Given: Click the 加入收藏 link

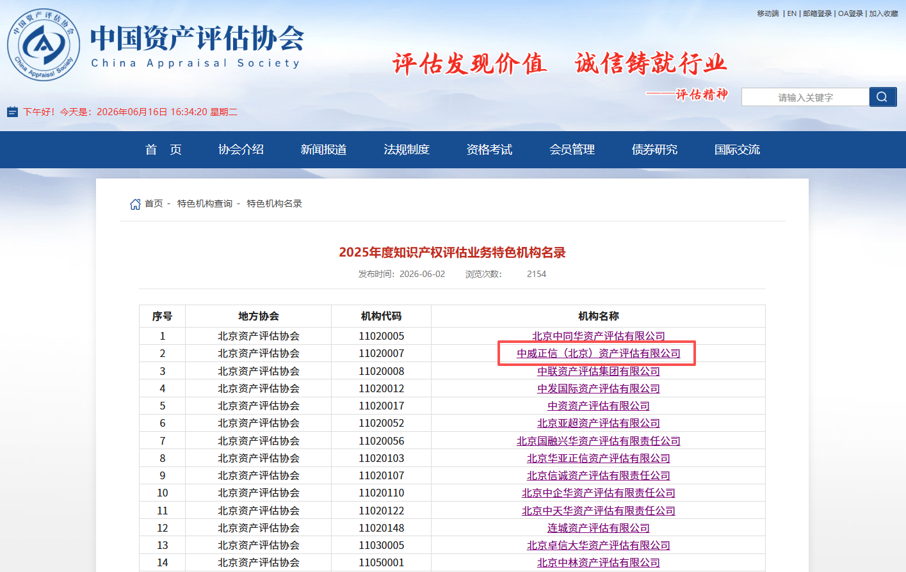Looking at the screenshot, I should (884, 13).
